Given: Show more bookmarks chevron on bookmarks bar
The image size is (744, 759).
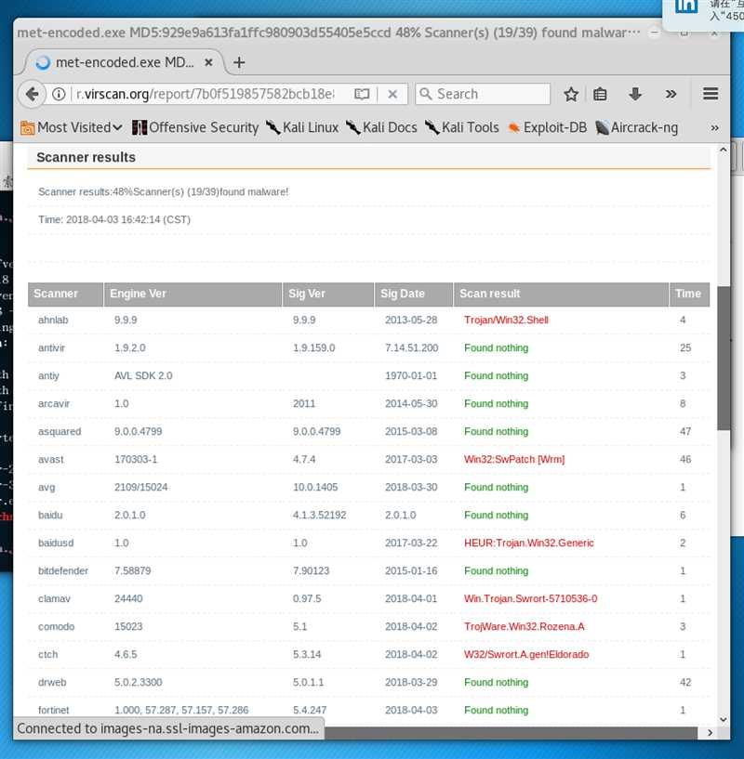Looking at the screenshot, I should click(x=714, y=128).
